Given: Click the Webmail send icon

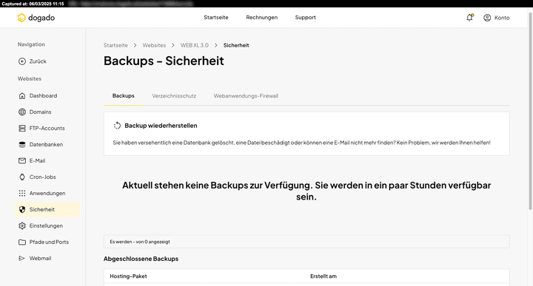Looking at the screenshot, I should click(x=21, y=259).
